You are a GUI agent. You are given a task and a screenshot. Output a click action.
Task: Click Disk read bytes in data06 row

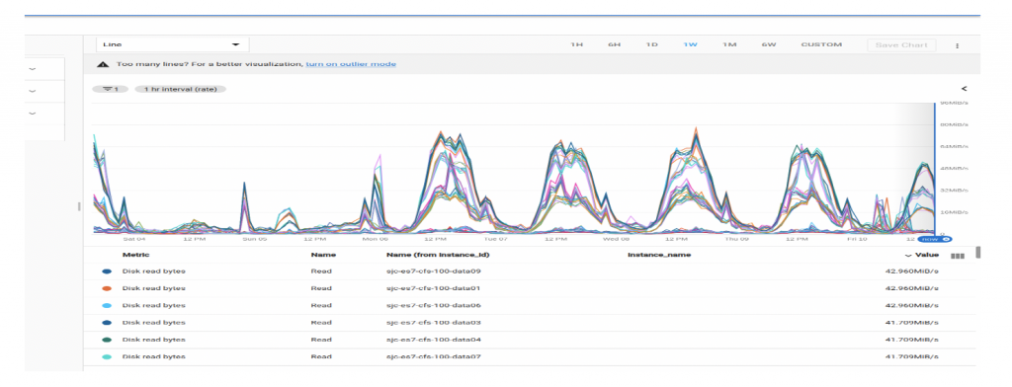click(153, 305)
